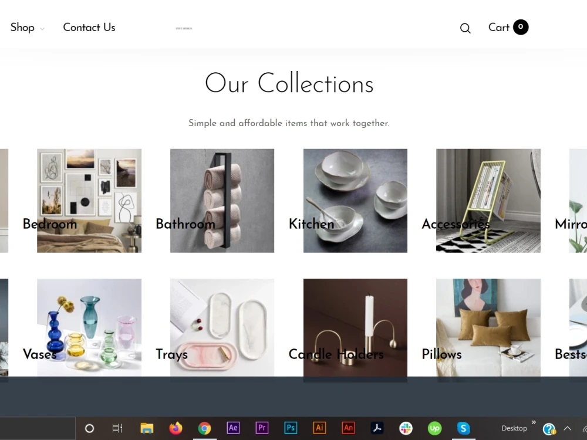Launch Adobe Illustrator from taskbar
This screenshot has height=440, width=587.
click(319, 428)
